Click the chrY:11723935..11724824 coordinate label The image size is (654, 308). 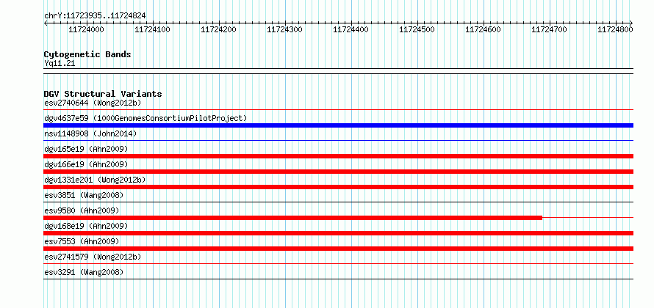coord(95,16)
